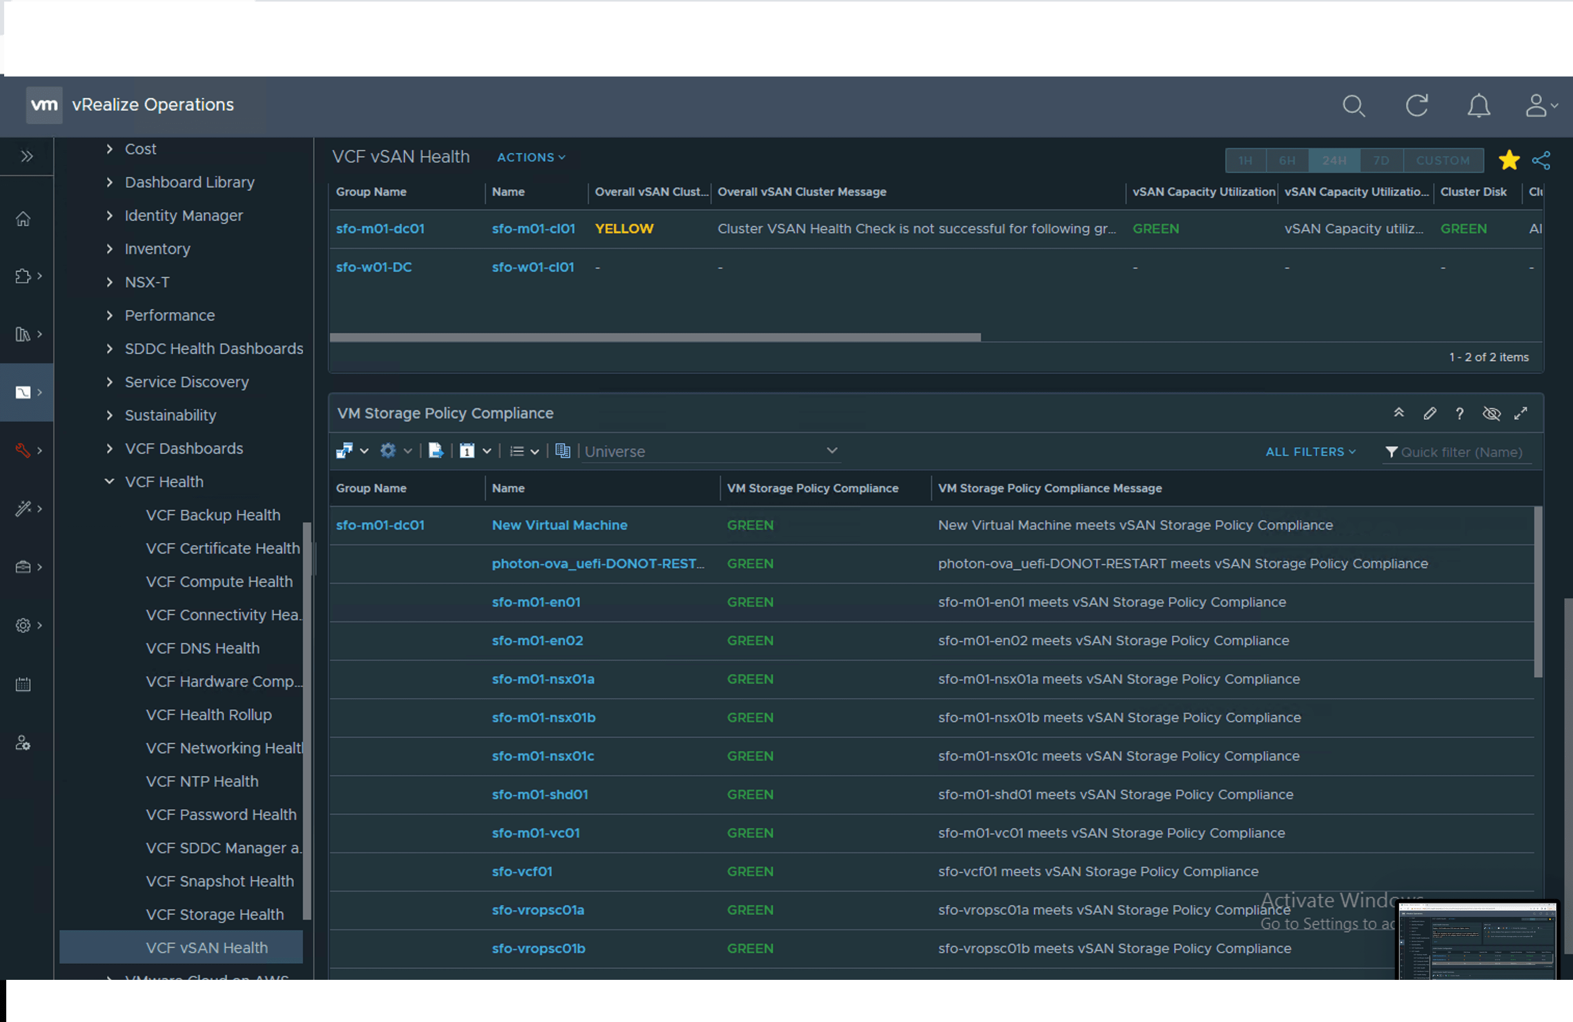
Task: Open widget help question mark
Action: point(1459,414)
